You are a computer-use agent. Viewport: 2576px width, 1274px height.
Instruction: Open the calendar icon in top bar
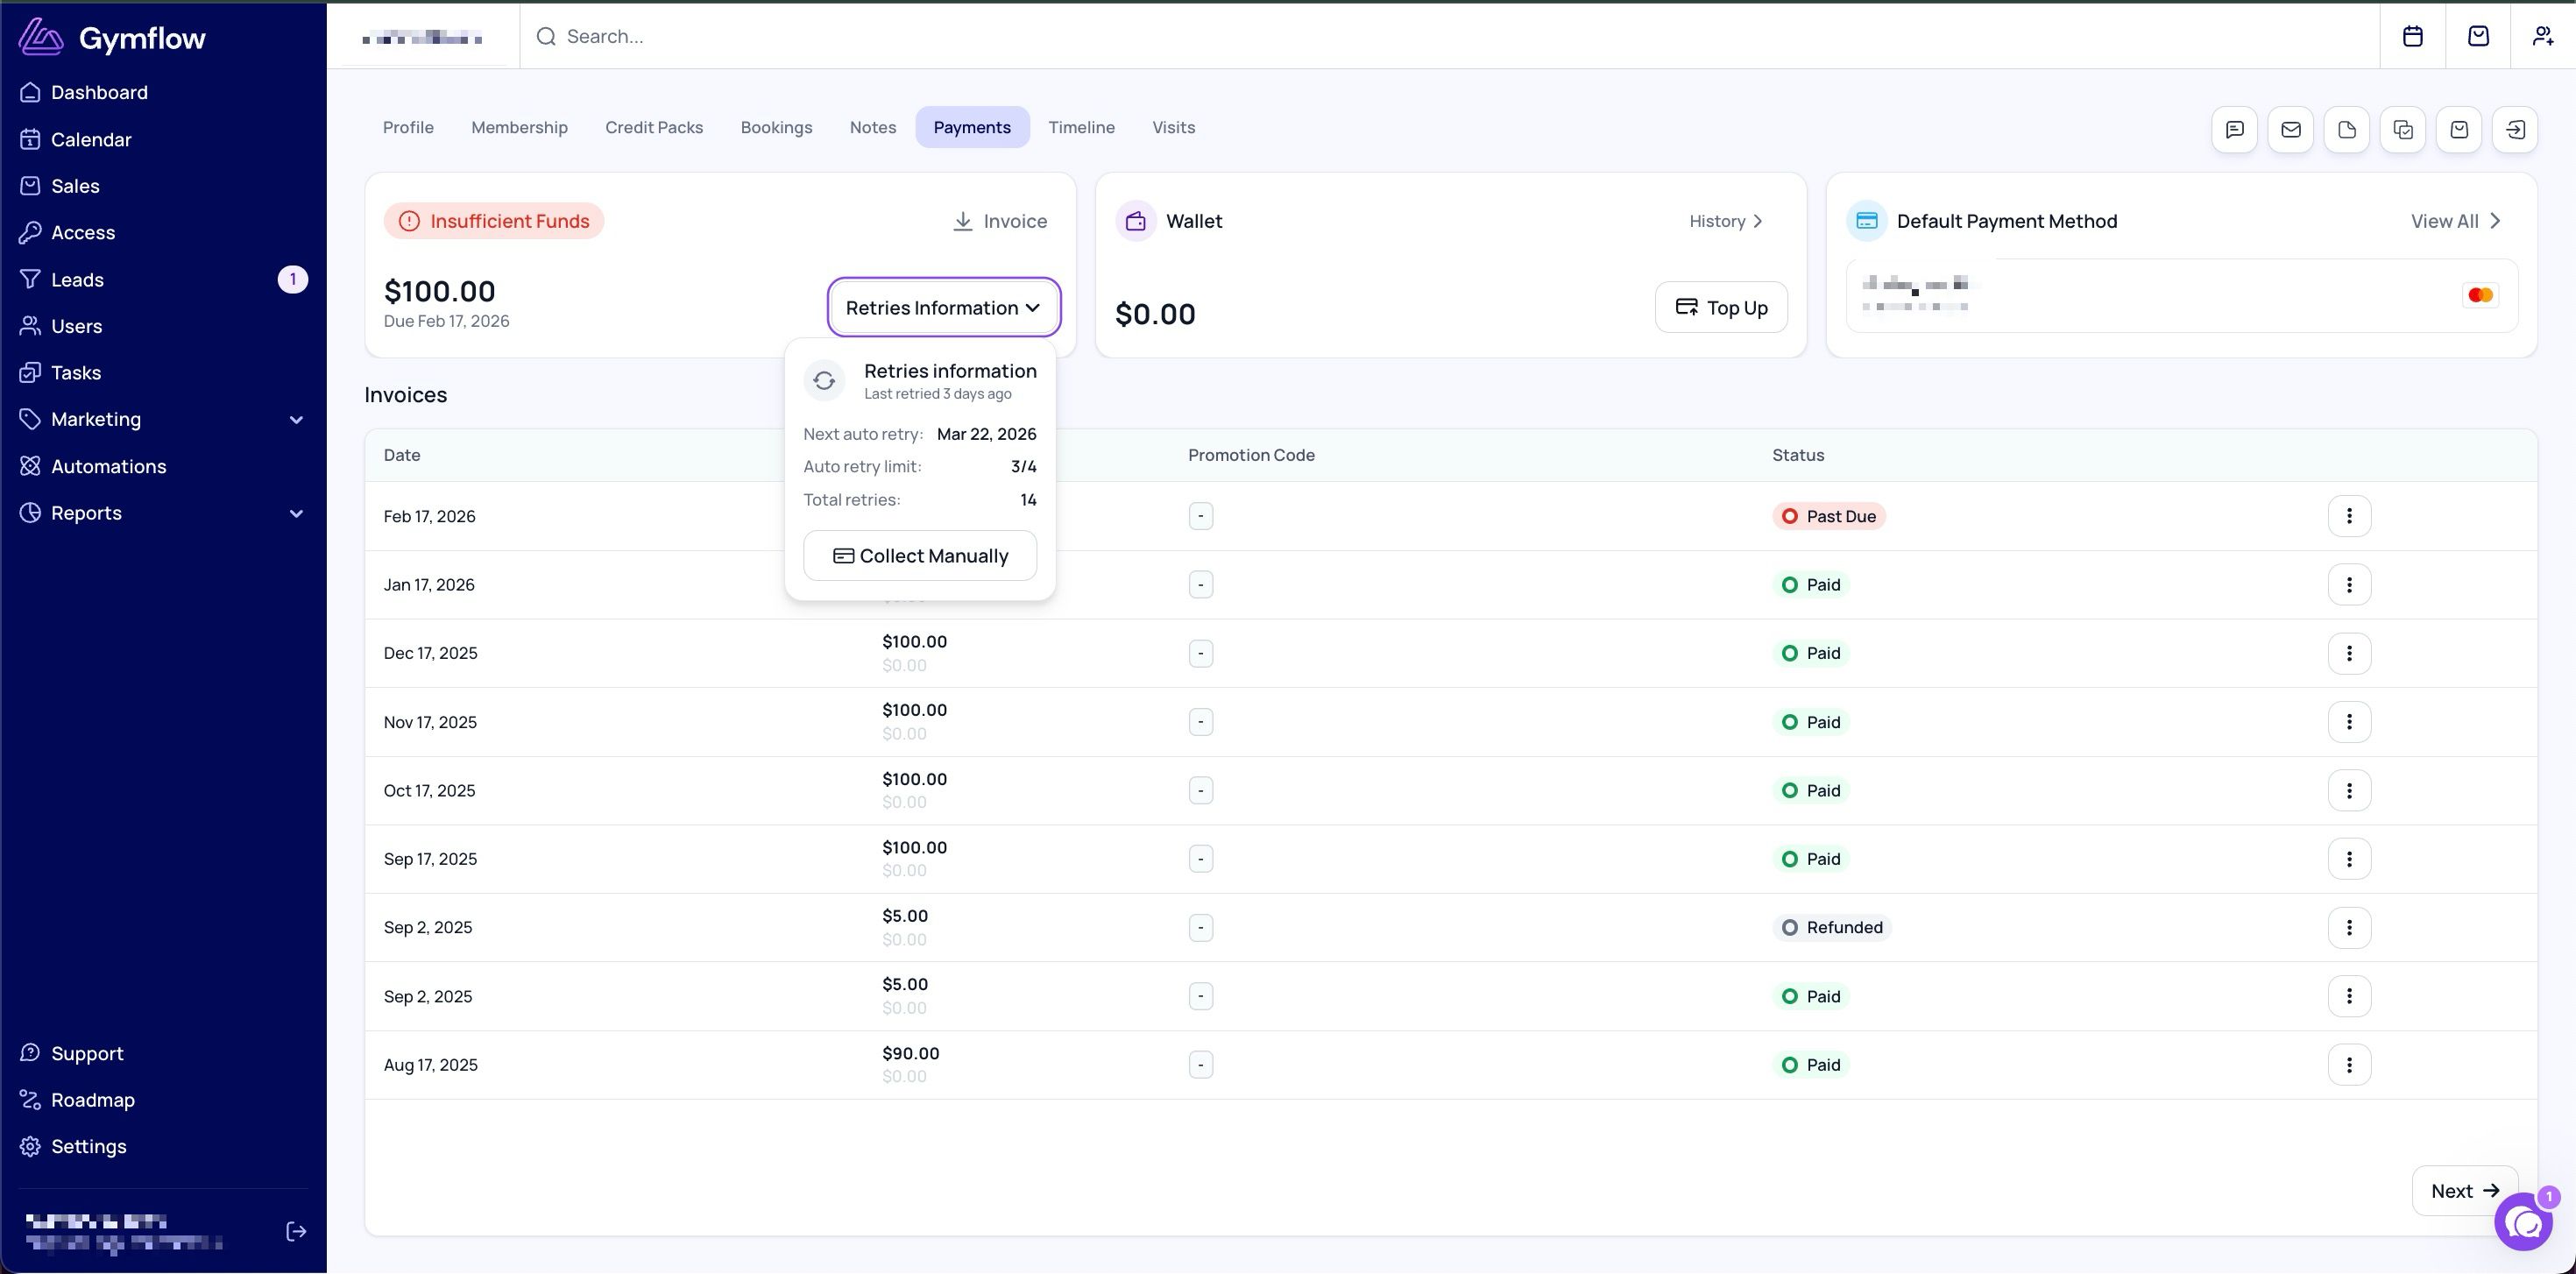coord(2412,36)
